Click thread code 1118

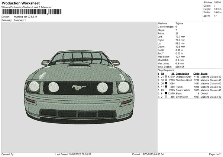197,77
